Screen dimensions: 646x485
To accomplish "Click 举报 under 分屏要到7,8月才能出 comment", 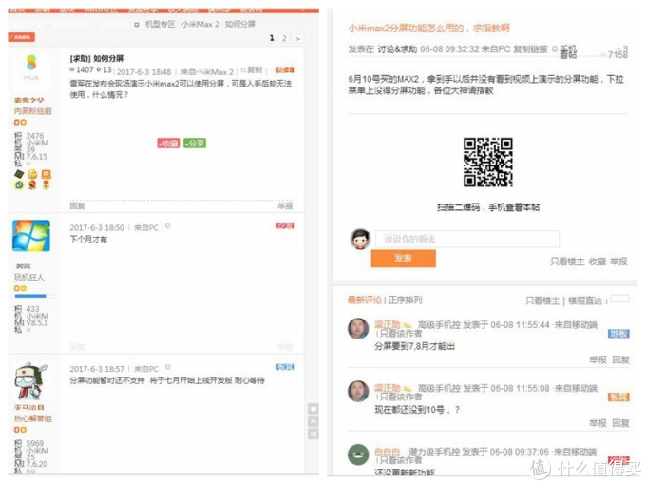I will click(598, 360).
